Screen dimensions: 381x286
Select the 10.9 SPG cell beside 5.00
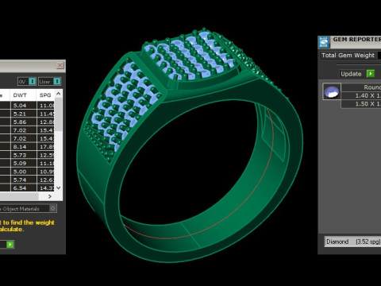tap(46, 172)
